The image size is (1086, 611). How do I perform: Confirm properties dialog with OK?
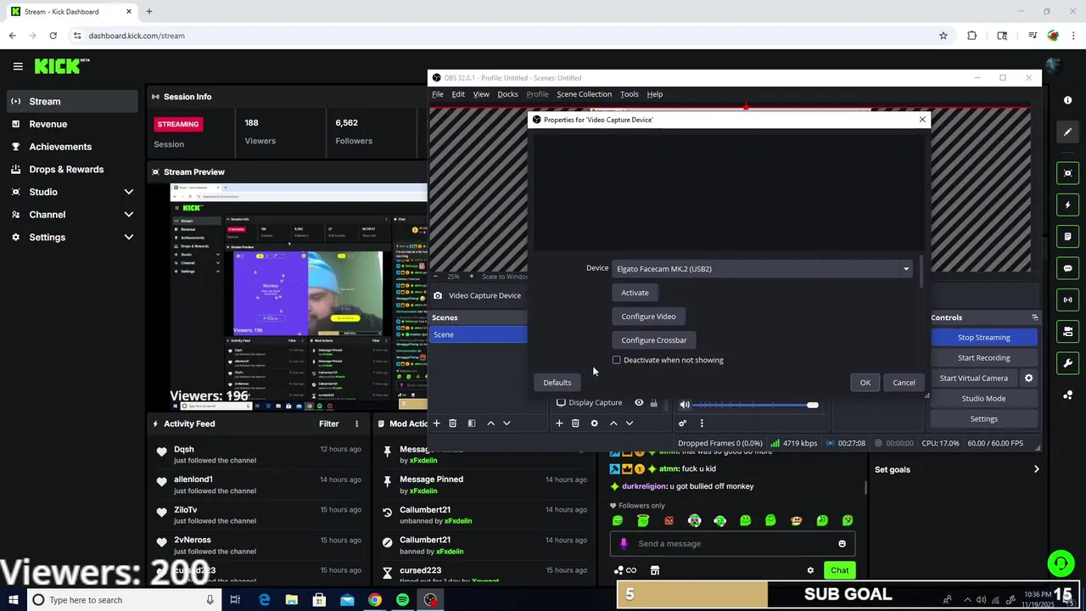865,383
